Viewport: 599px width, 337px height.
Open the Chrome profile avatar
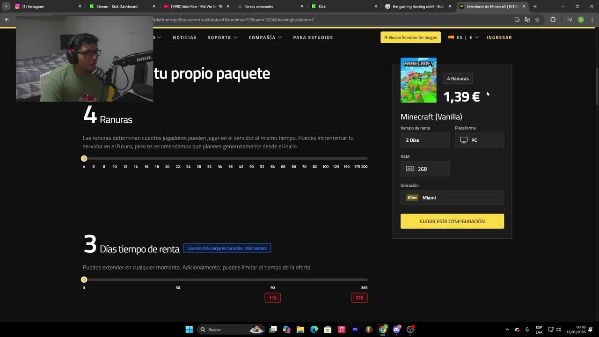[581, 20]
